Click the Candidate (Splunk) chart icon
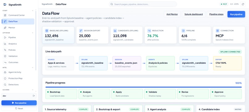Screen dimensions: 249x112 pos(115,30)
